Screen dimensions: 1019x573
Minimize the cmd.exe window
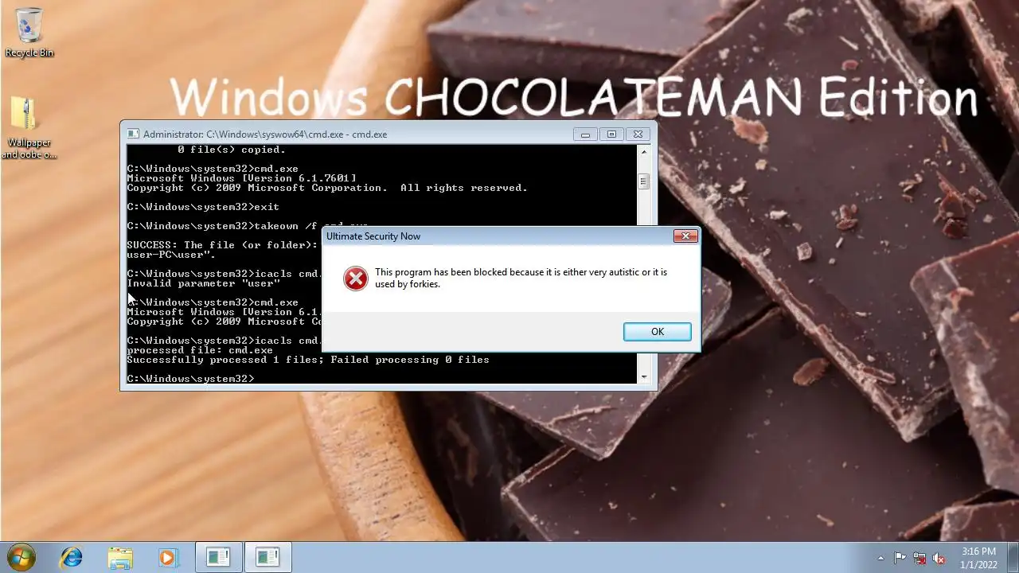pos(585,134)
